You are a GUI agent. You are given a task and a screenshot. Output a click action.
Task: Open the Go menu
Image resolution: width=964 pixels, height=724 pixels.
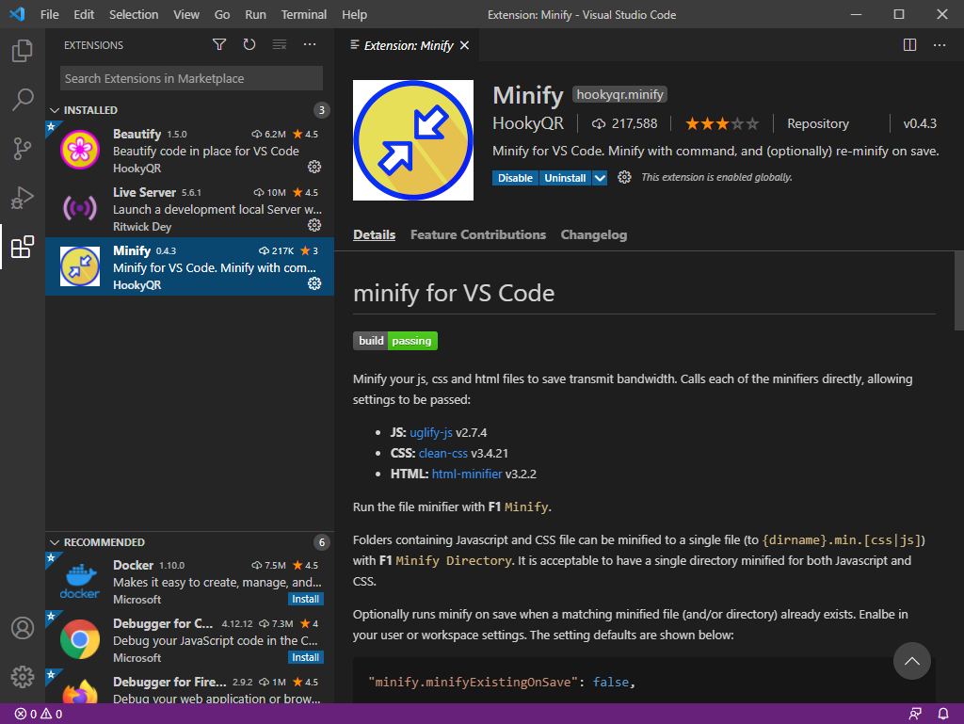point(222,14)
